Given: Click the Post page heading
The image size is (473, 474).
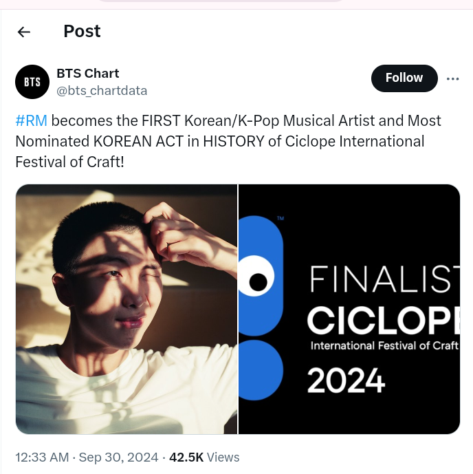Looking at the screenshot, I should point(82,32).
